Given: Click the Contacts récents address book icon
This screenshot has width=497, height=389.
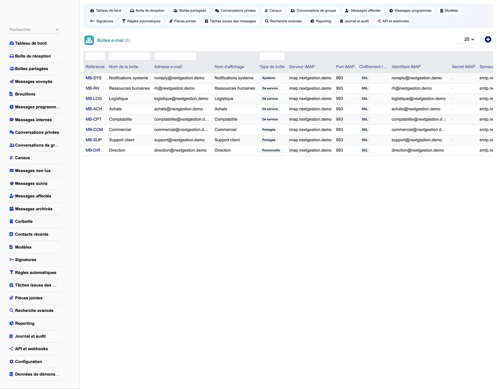Looking at the screenshot, I should point(11,234).
